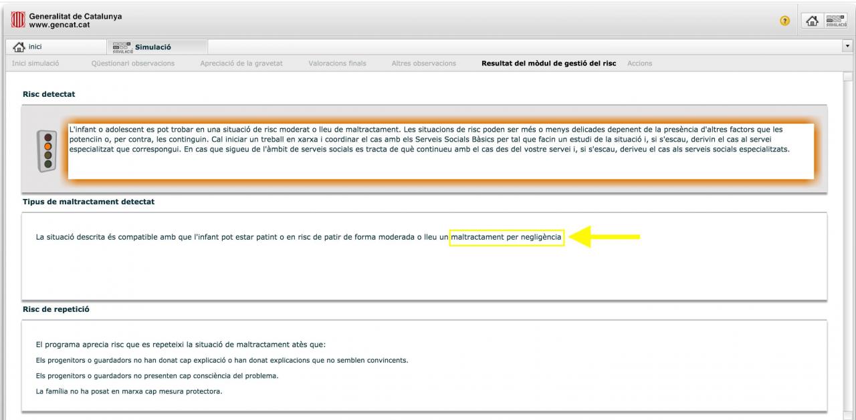Click the Generalitat de Catalunya shield logo
This screenshot has height=420, width=856.
coord(17,21)
